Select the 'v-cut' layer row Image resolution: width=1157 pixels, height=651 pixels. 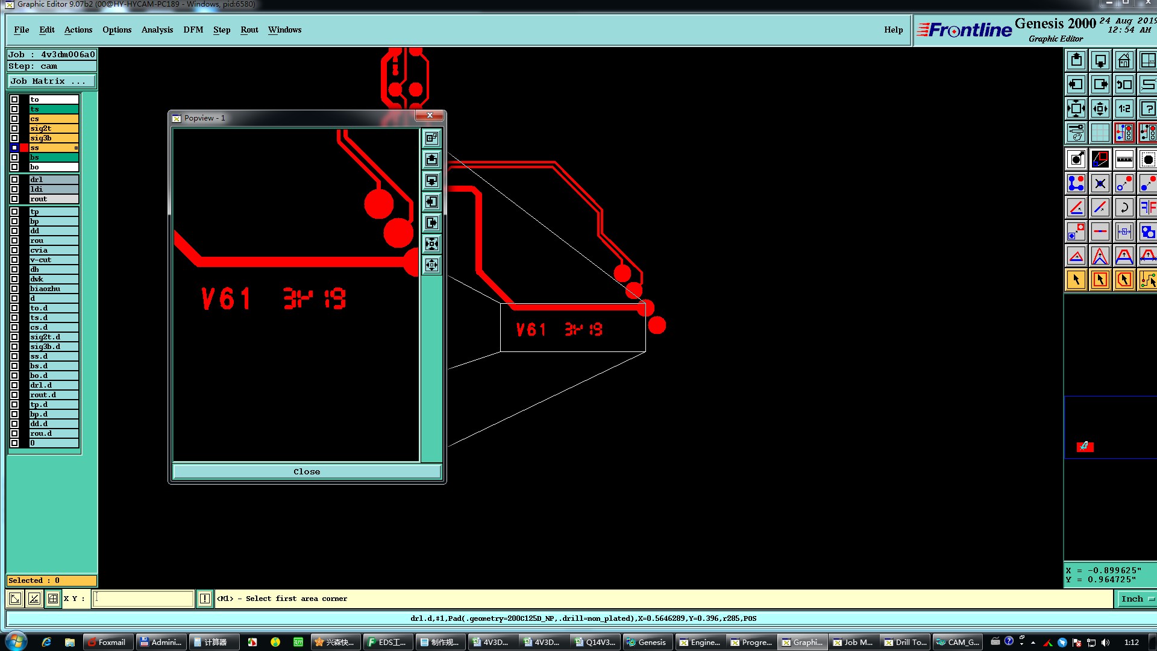54,260
